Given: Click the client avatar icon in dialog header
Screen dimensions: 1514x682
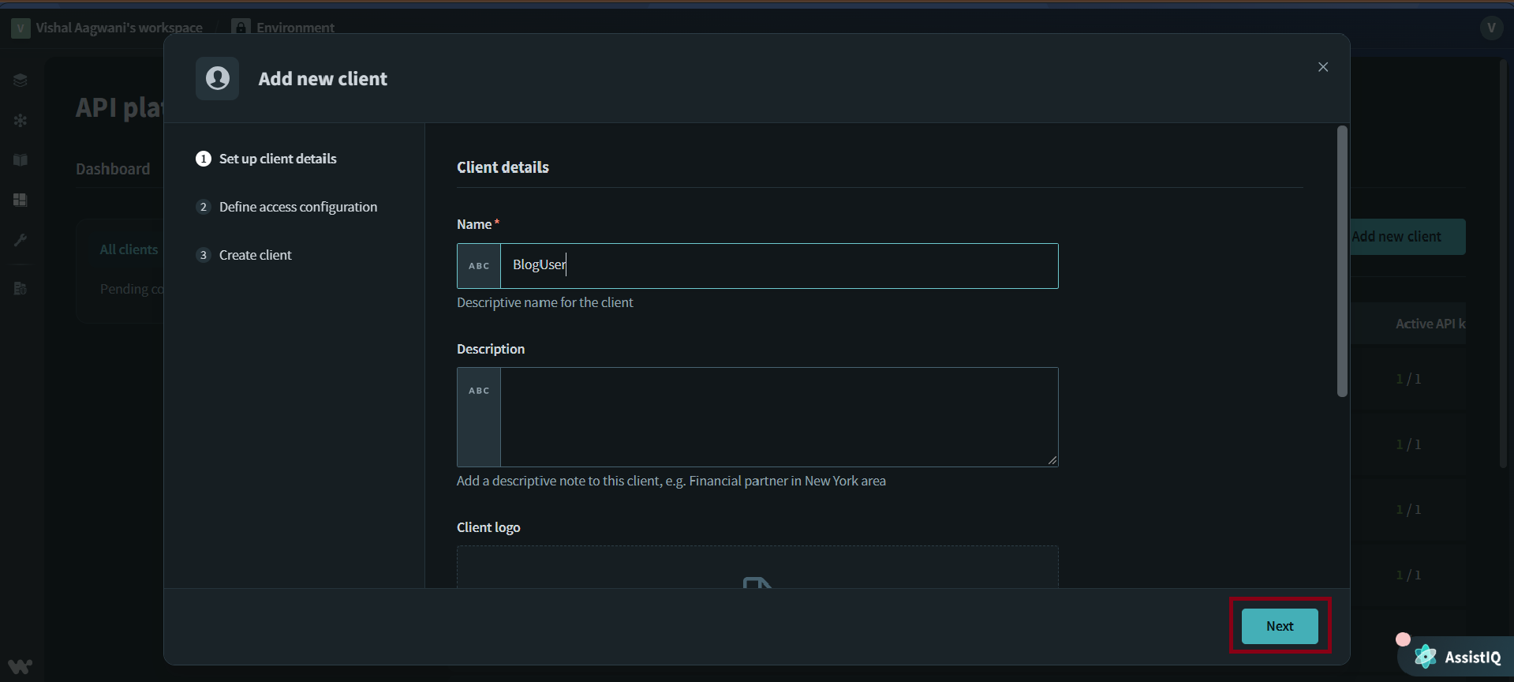Looking at the screenshot, I should point(217,78).
